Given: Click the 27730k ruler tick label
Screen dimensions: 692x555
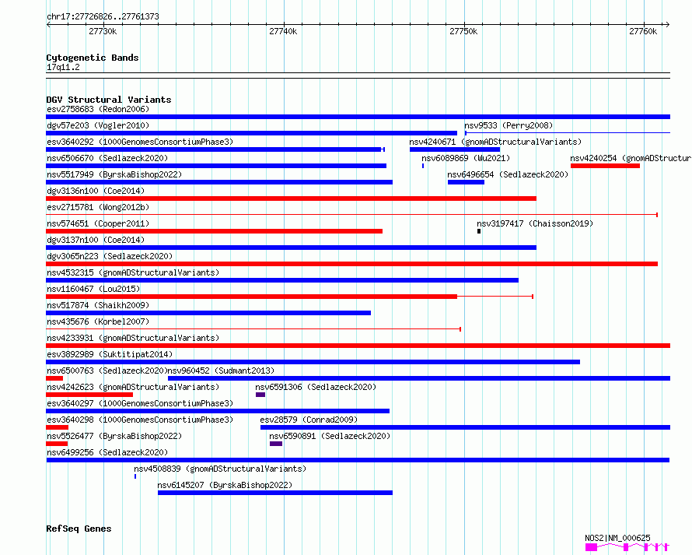Looking at the screenshot, I should [x=103, y=31].
